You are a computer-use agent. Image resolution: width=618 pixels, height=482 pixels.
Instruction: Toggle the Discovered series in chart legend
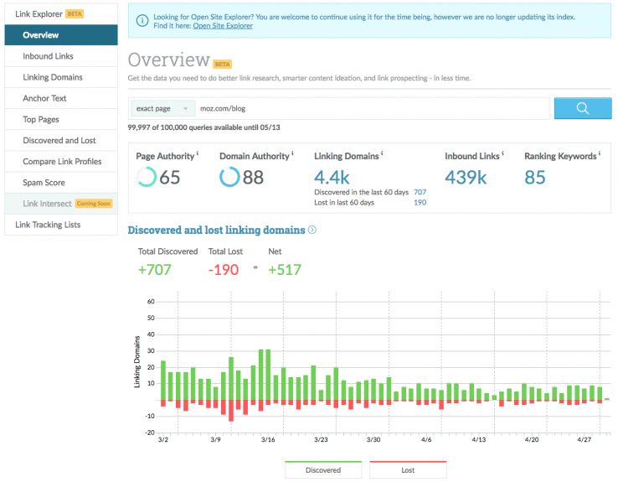(323, 469)
